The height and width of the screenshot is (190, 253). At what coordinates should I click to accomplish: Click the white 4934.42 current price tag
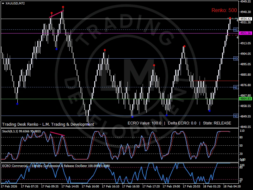click(245, 19)
